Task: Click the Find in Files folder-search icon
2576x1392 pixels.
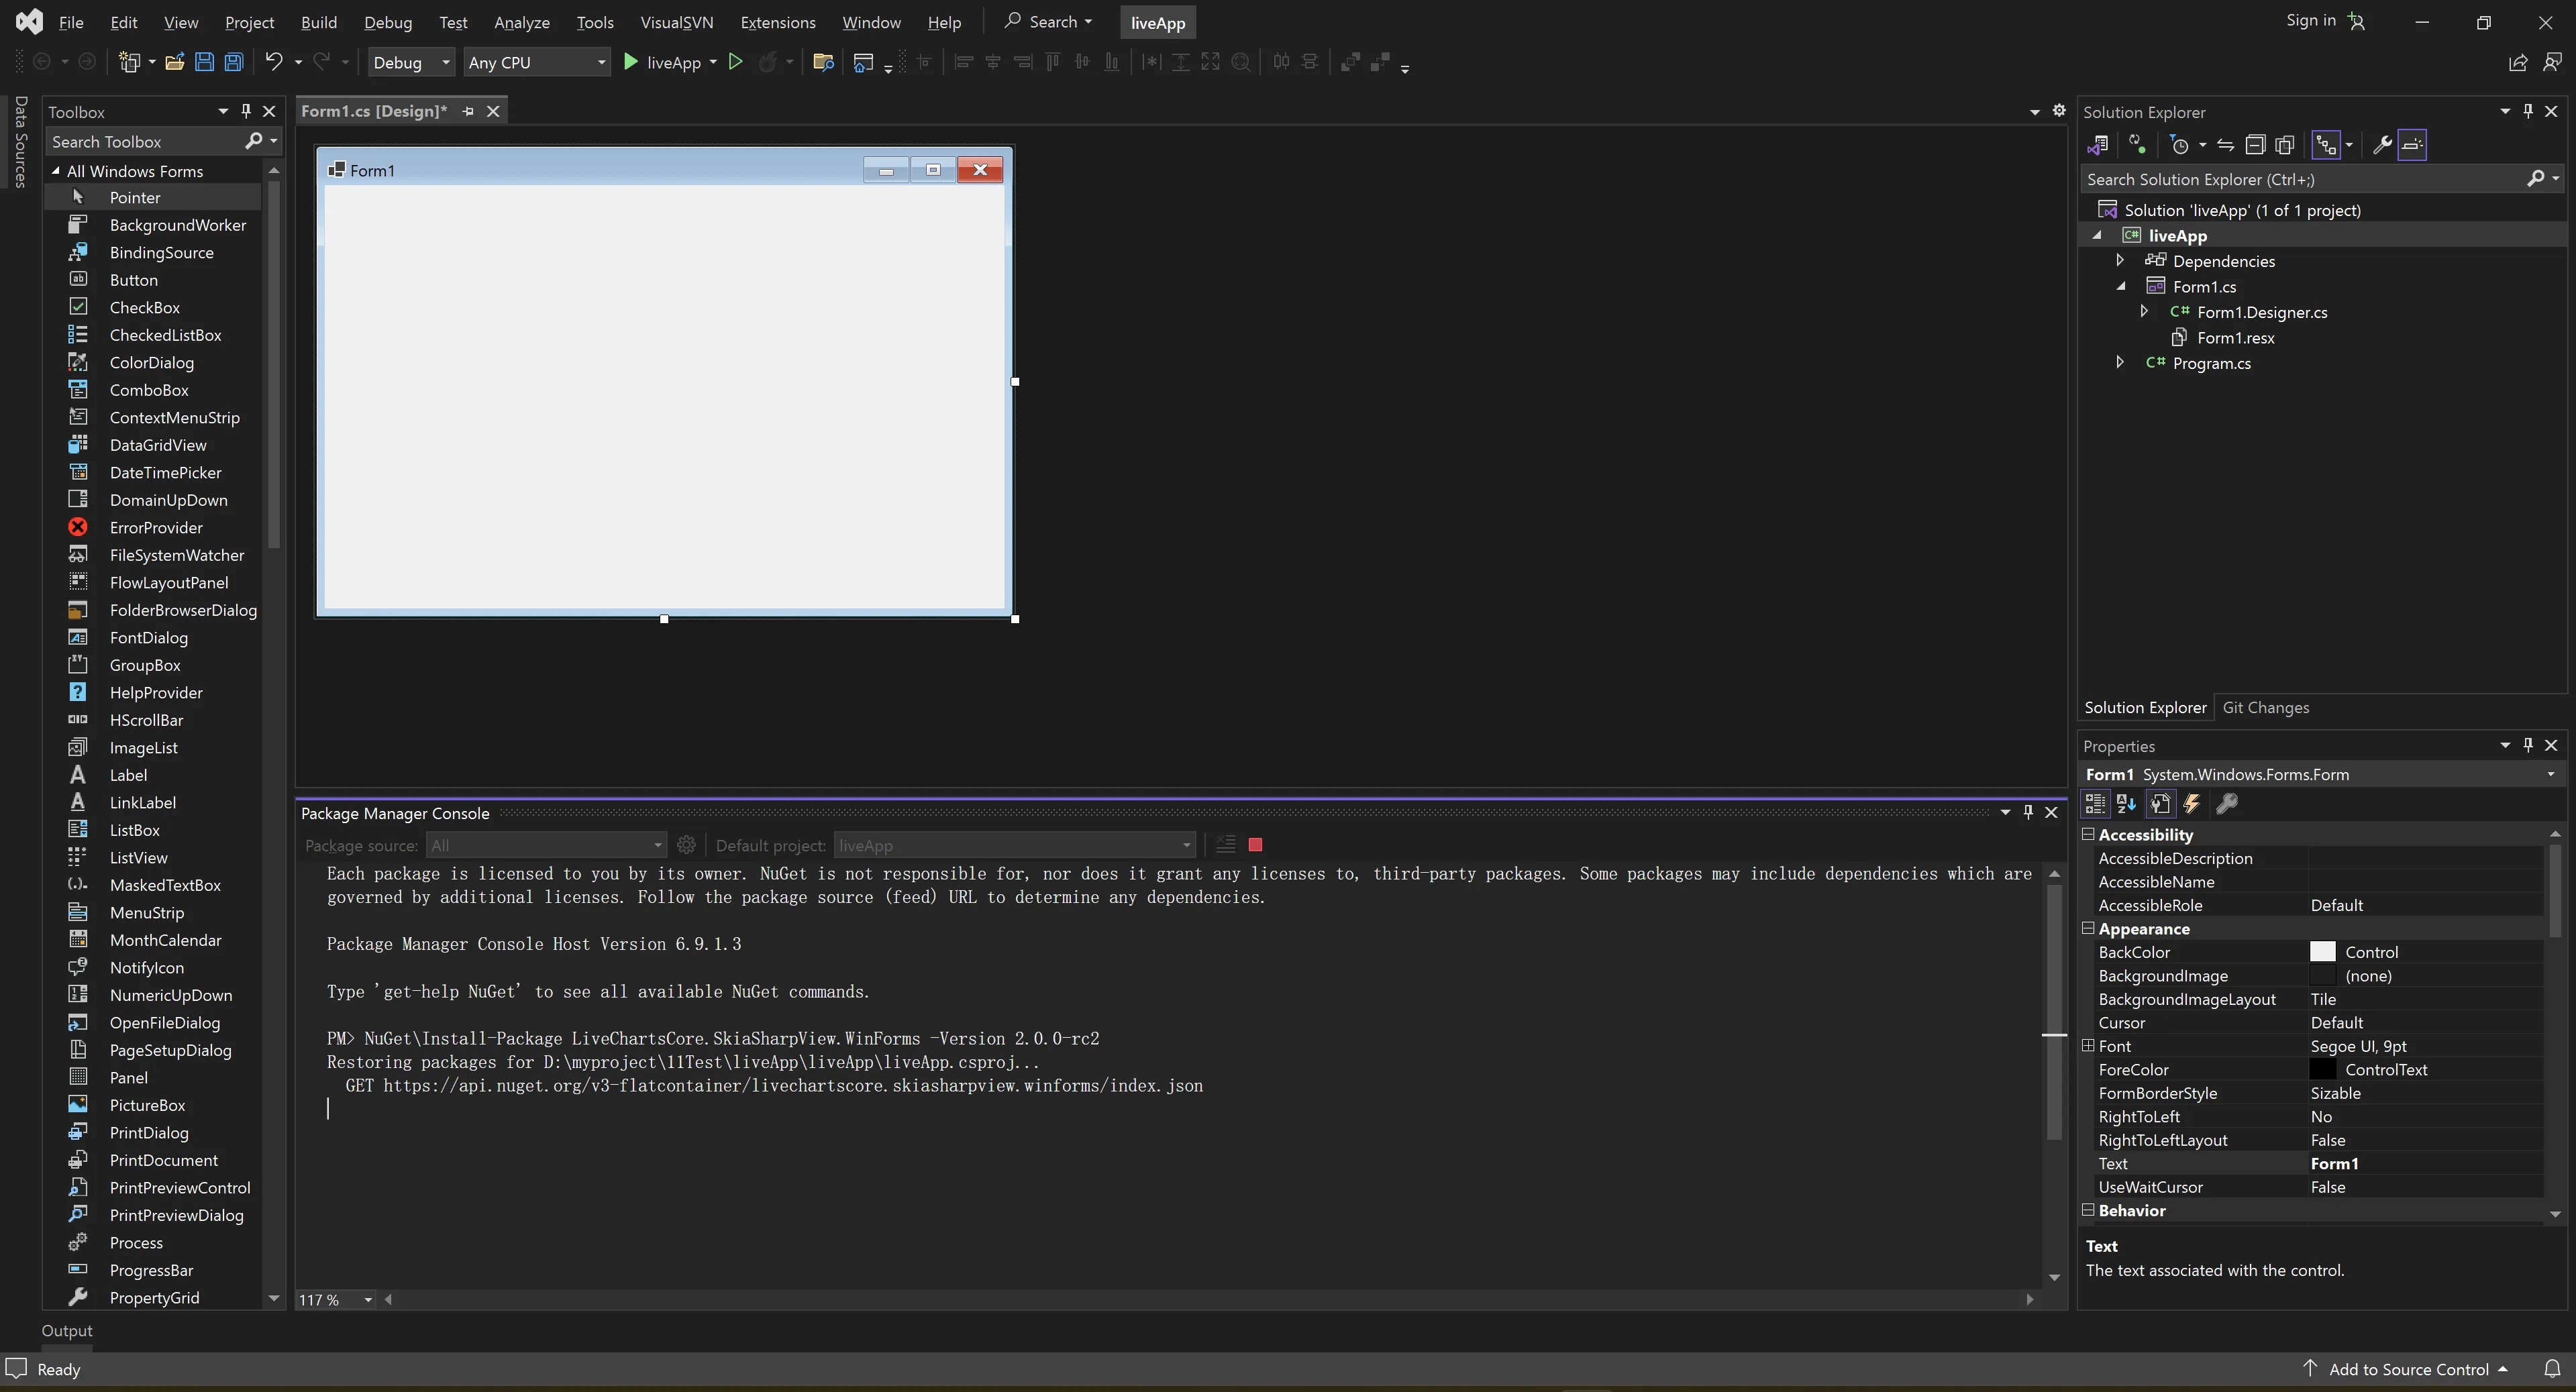Action: coord(823,62)
